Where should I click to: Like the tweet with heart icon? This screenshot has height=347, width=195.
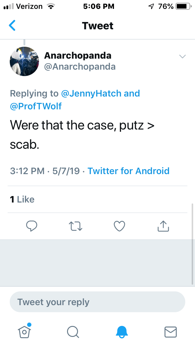119,226
